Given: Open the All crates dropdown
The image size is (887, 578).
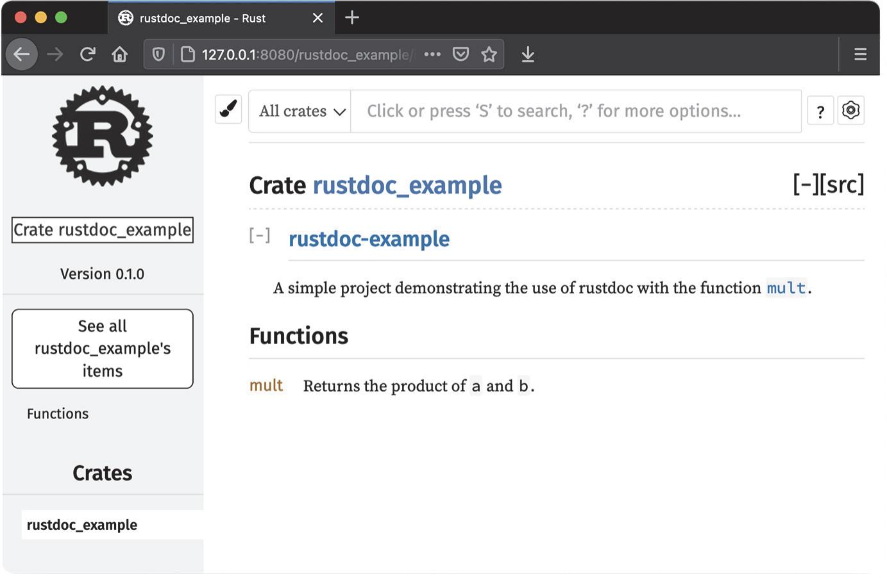Looking at the screenshot, I should pyautogui.click(x=300, y=111).
